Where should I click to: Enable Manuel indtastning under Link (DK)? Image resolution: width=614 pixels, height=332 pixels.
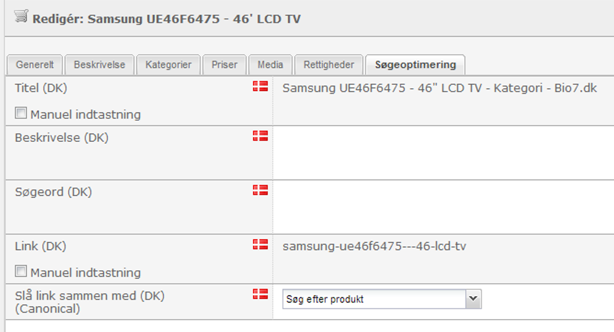click(21, 271)
